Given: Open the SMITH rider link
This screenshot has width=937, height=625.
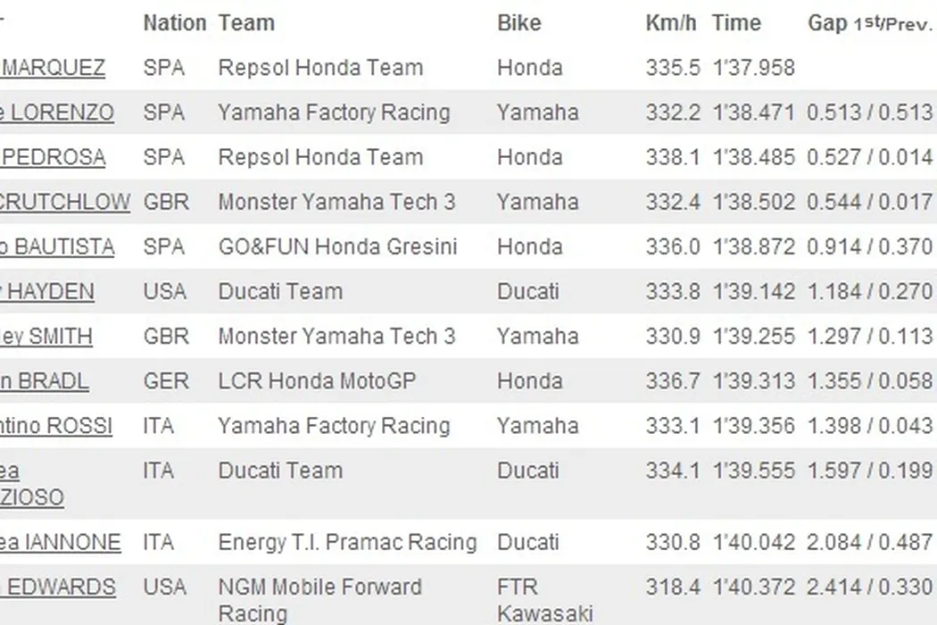Looking at the screenshot, I should coord(46,337).
